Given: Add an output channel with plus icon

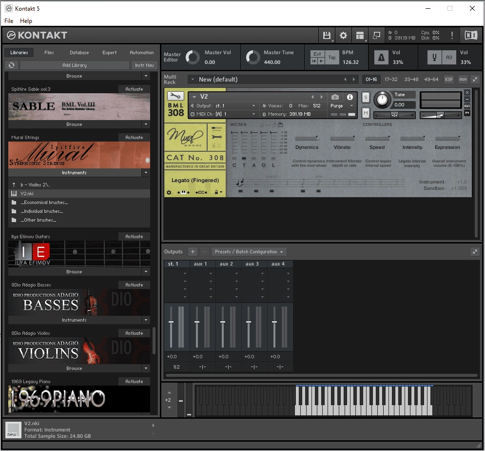Looking at the screenshot, I should 193,251.
